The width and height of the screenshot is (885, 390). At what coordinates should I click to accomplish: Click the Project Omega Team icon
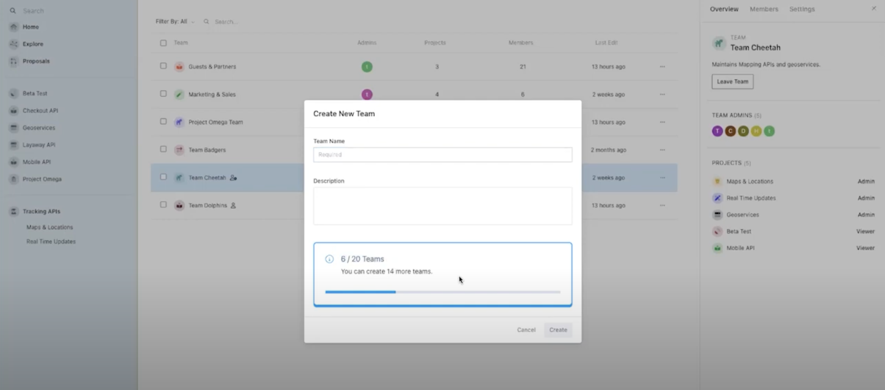[x=179, y=122]
